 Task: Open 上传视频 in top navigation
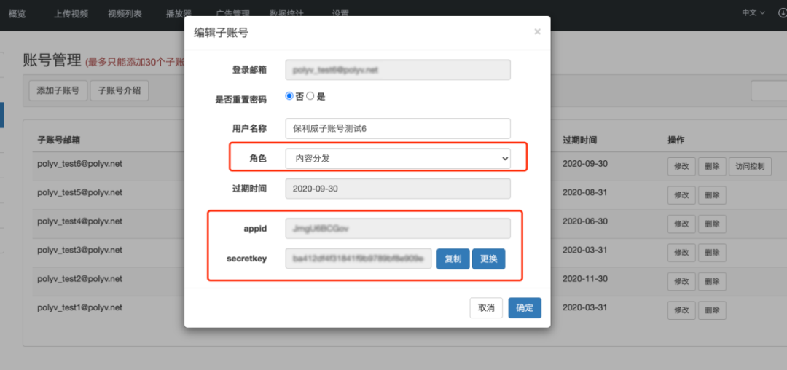point(71,14)
